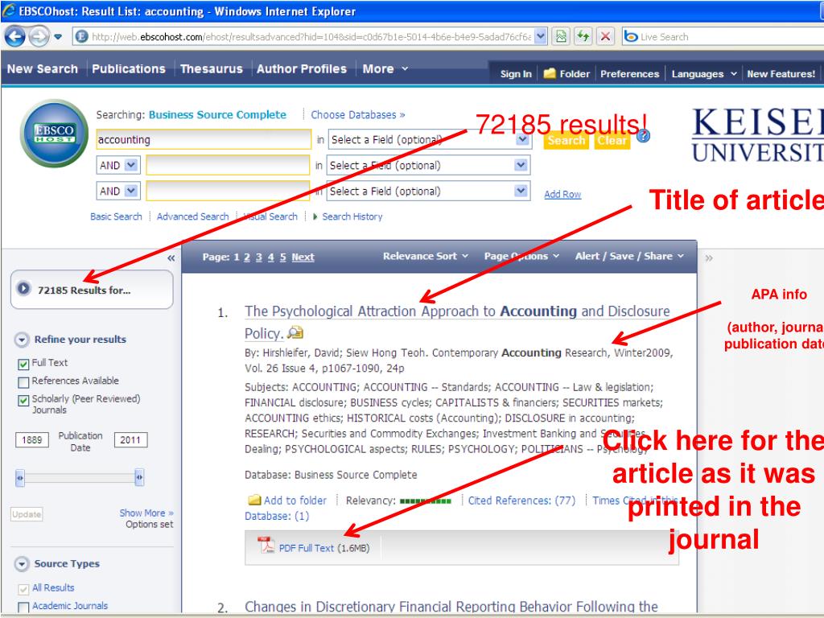The width and height of the screenshot is (824, 618).
Task: Toggle the Full Text checkbox
Action: [23, 364]
